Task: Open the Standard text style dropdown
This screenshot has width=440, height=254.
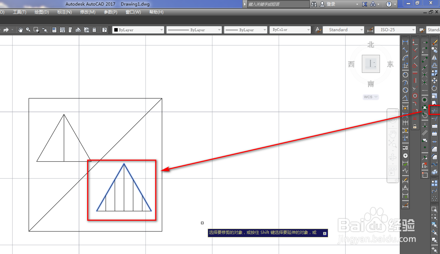Action: pos(343,30)
